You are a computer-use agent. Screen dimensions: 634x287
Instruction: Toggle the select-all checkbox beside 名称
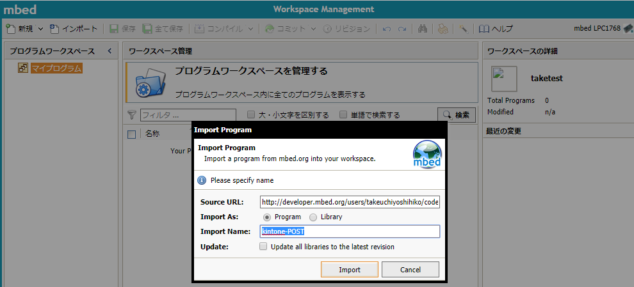pos(131,134)
